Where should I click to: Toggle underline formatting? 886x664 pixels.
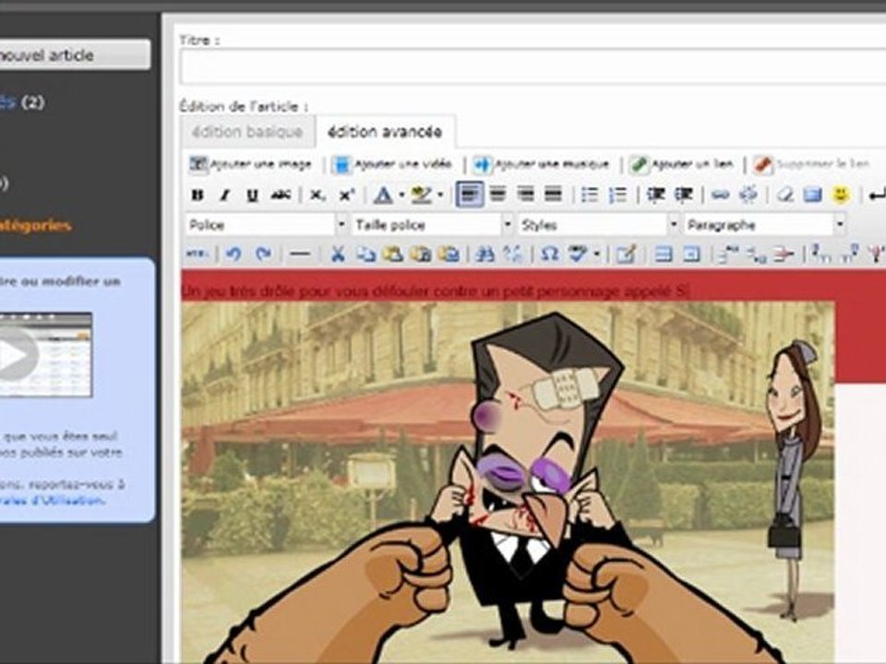252,196
